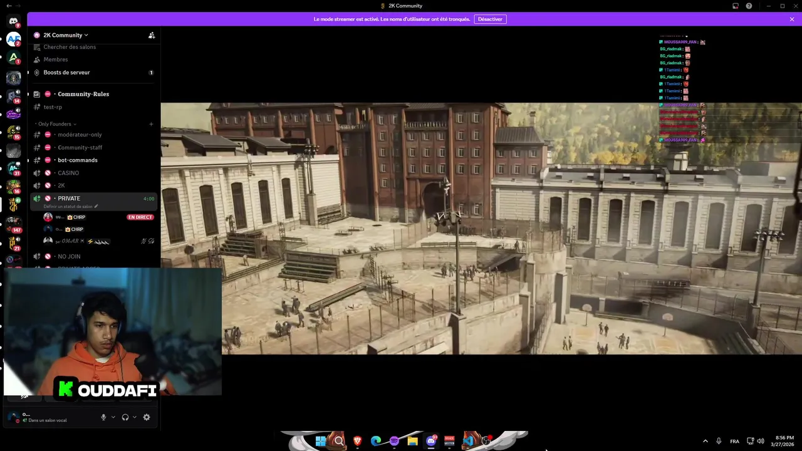Open the Community-staff channel

pyautogui.click(x=93, y=147)
